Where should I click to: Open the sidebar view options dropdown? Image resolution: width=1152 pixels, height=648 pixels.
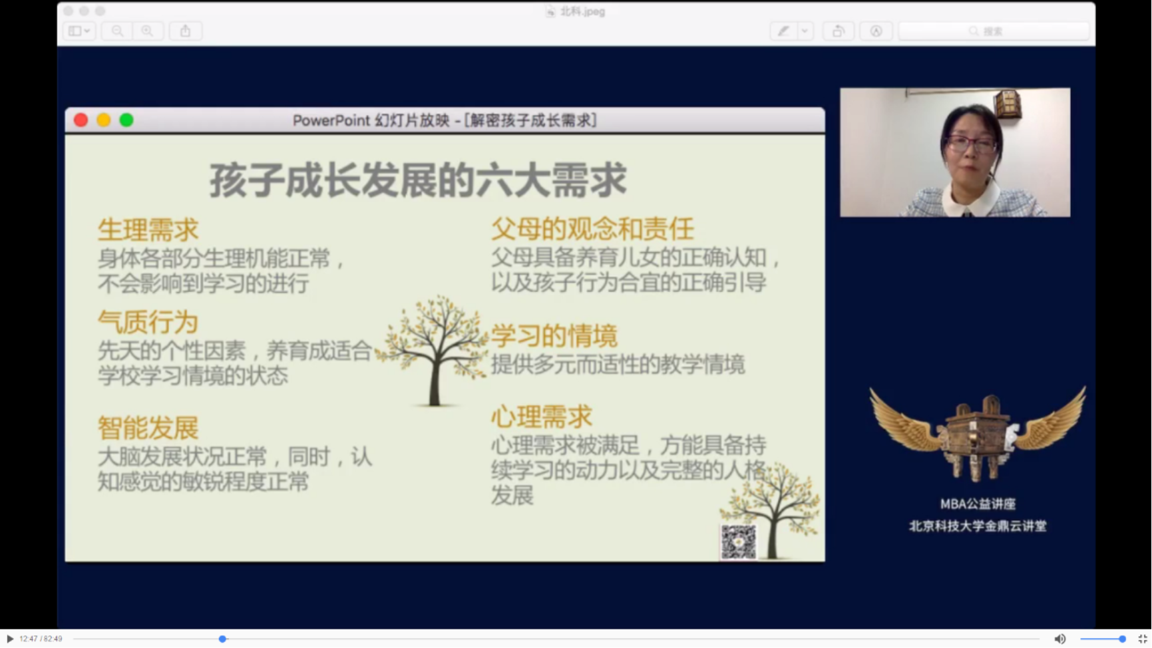click(x=87, y=31)
